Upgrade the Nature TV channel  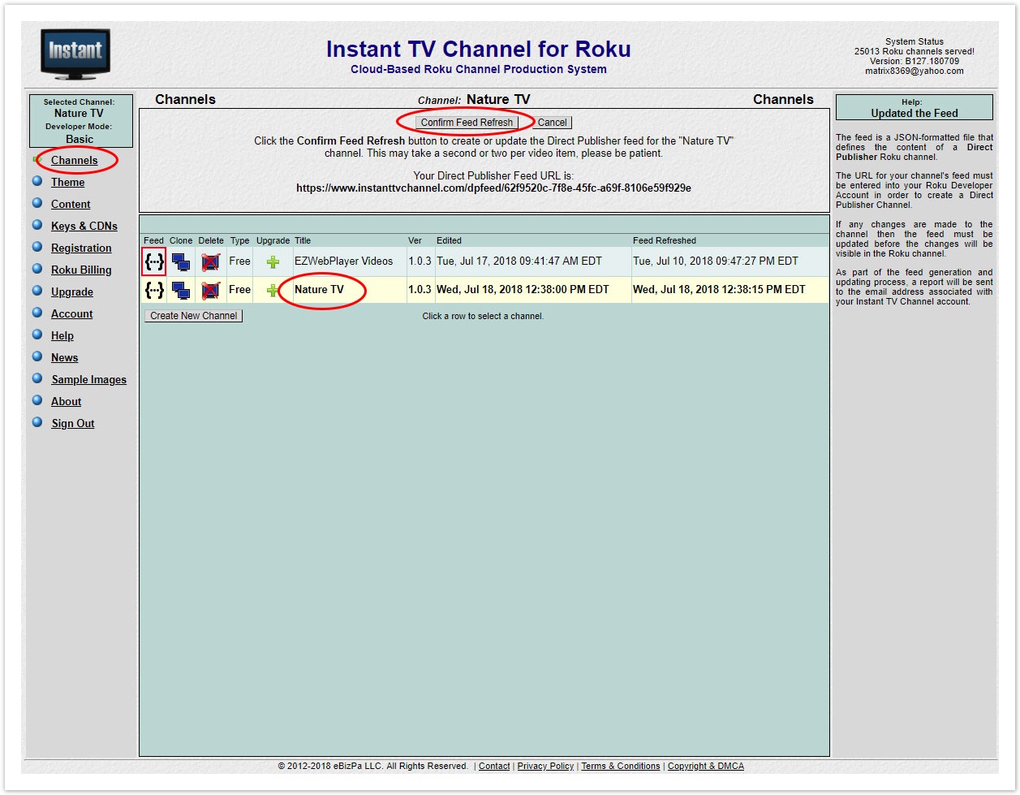click(x=273, y=290)
